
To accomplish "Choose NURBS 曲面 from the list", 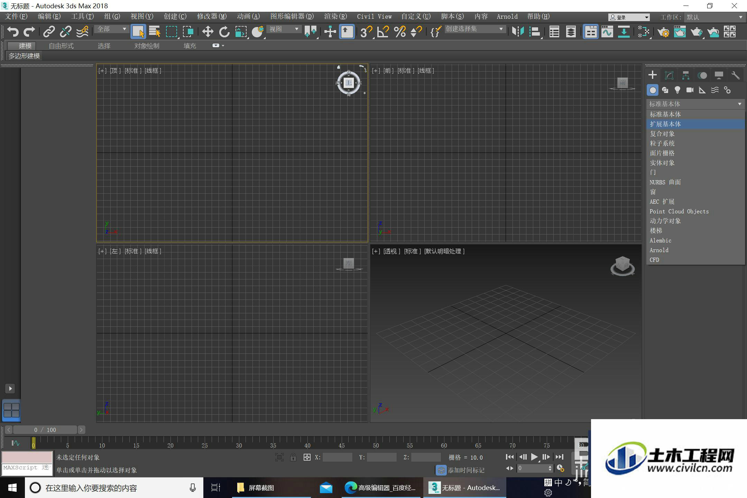I will pos(695,182).
